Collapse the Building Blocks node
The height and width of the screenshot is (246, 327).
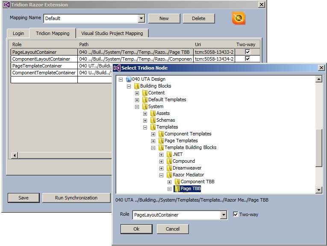click(x=129, y=86)
